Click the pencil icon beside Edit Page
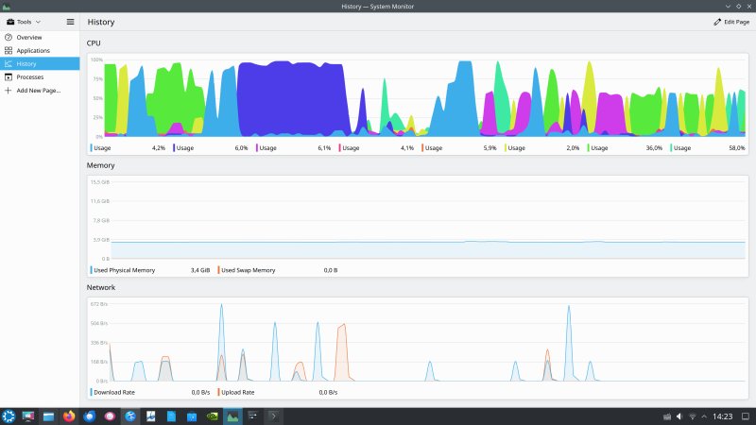 [x=717, y=22]
